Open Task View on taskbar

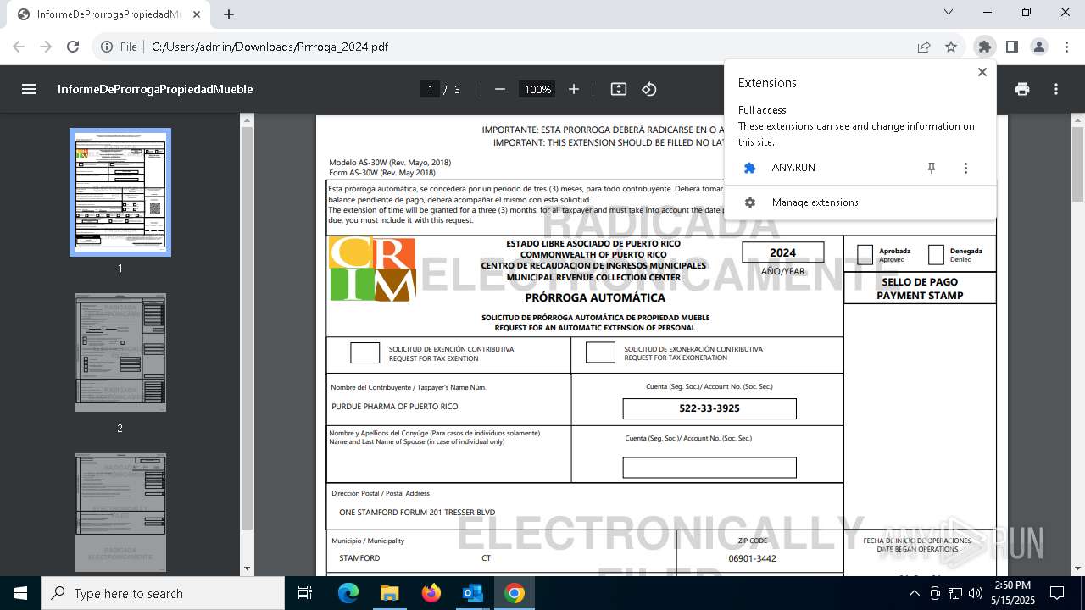305,593
